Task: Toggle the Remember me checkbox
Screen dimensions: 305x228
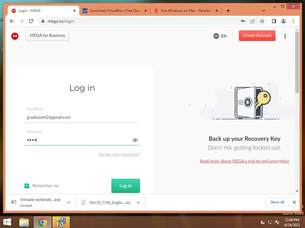Action: [27, 186]
